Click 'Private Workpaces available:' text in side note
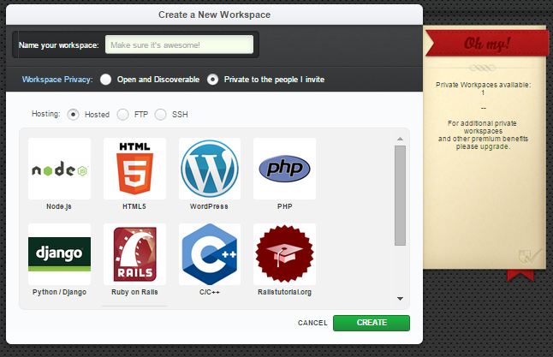The image size is (553, 357). pyautogui.click(x=483, y=85)
